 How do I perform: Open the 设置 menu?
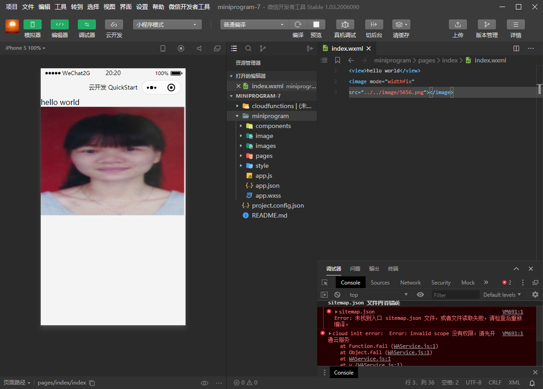[x=142, y=7]
